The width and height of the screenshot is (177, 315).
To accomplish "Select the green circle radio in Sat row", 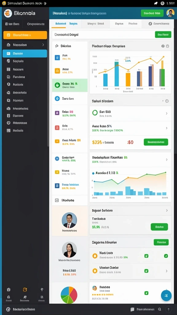I will click(x=95, y=113).
